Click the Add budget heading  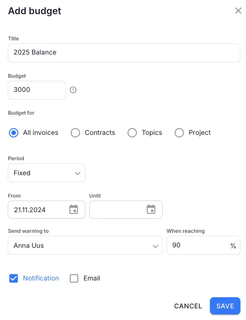[x=34, y=11]
